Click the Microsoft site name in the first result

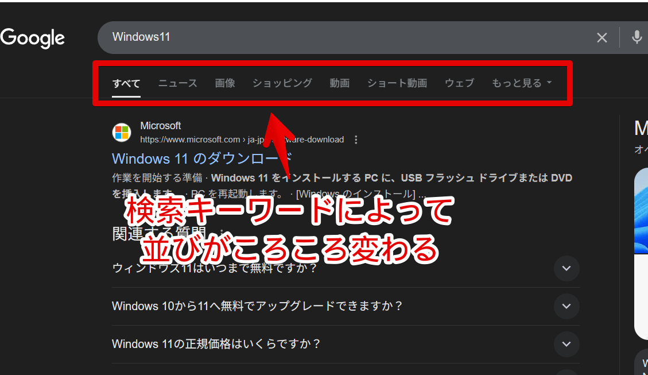coord(160,126)
